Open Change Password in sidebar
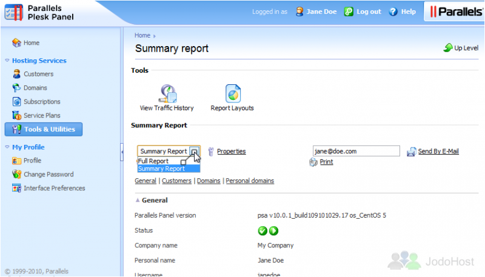 tap(48, 175)
